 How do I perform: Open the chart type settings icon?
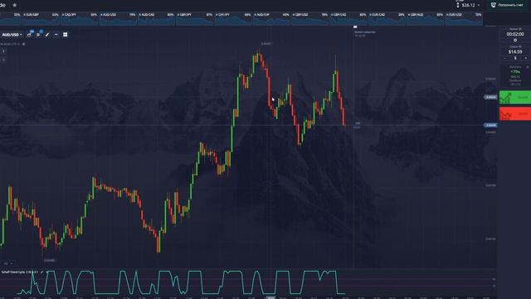point(30,35)
